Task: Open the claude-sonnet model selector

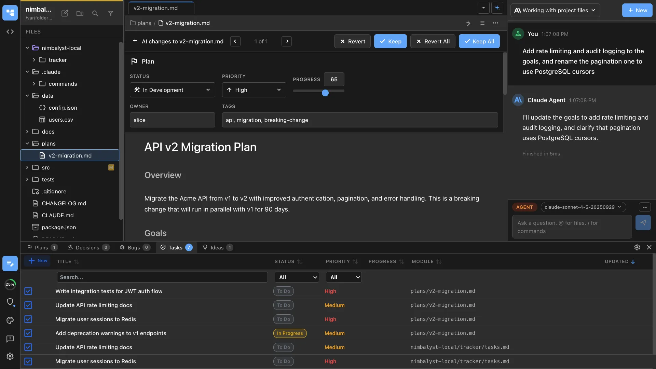Action: pos(583,207)
